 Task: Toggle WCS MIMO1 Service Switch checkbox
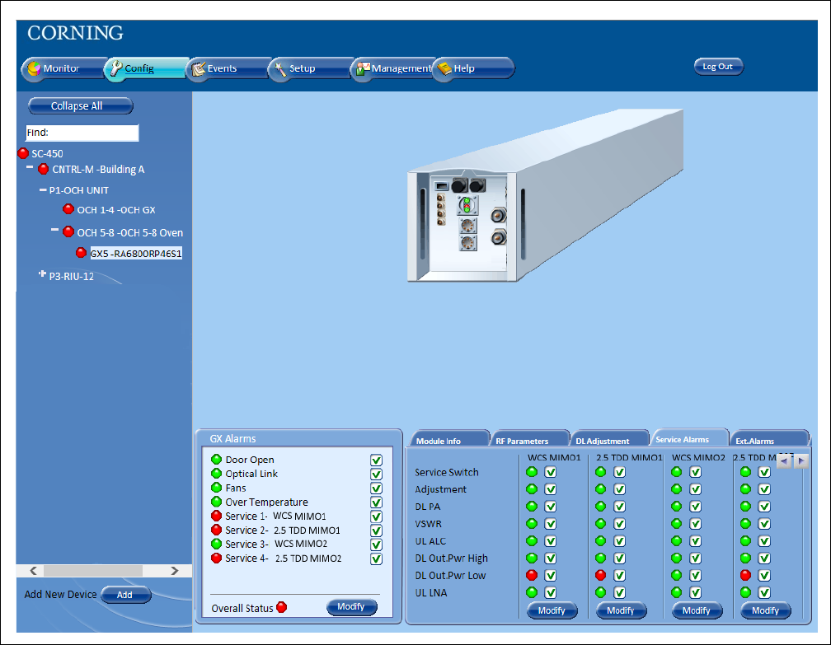551,472
